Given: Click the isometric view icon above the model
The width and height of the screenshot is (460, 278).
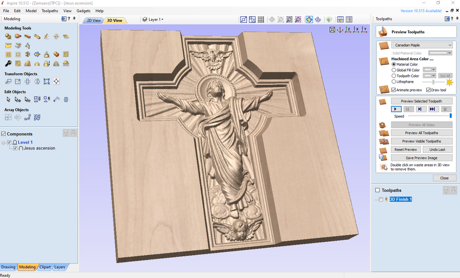Looking at the screenshot, I should (340, 30).
